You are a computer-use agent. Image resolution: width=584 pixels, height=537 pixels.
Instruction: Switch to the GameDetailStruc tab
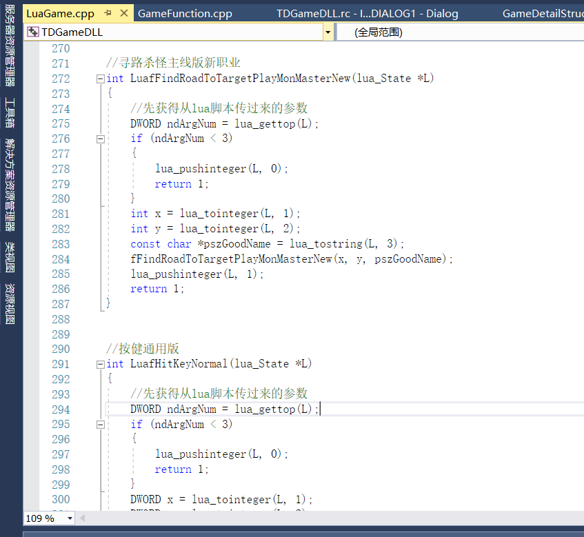[x=542, y=14]
